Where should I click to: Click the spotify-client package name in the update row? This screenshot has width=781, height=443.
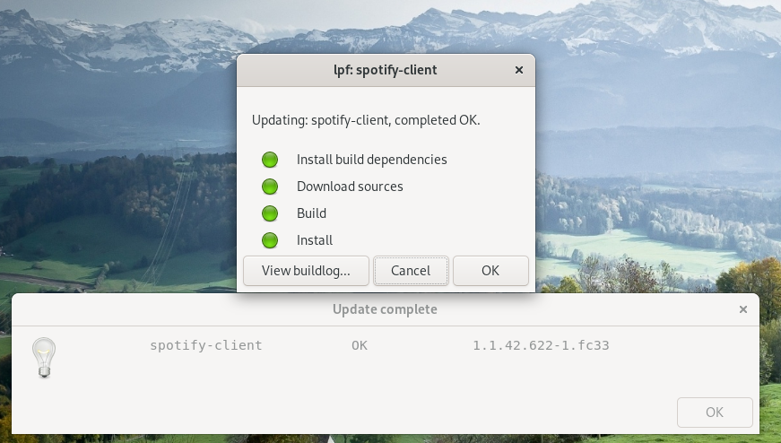[x=206, y=345]
